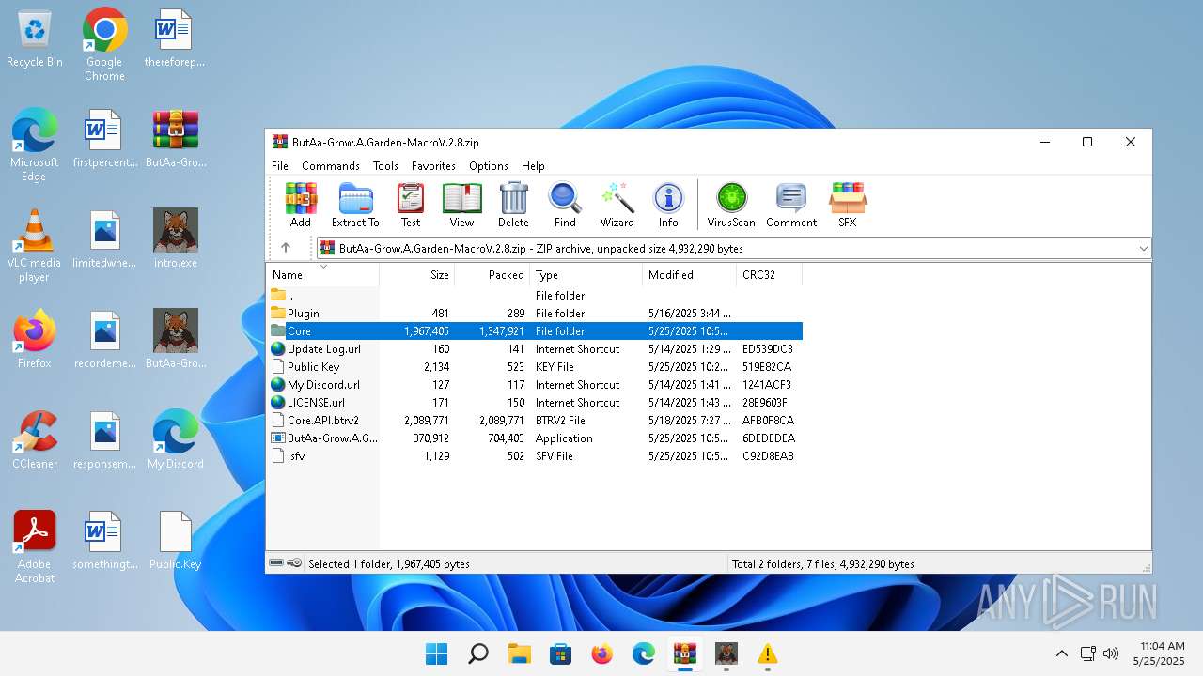Select the Update Log.url file

[535, 349]
